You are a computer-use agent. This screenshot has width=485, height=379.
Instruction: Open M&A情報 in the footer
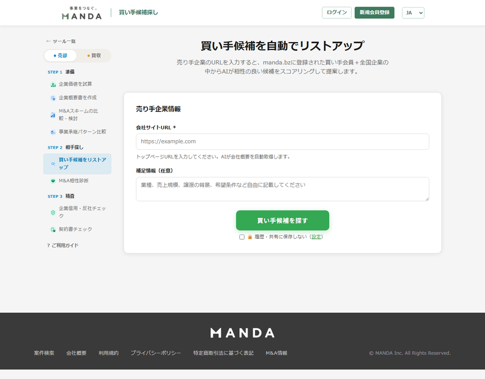[276, 353]
